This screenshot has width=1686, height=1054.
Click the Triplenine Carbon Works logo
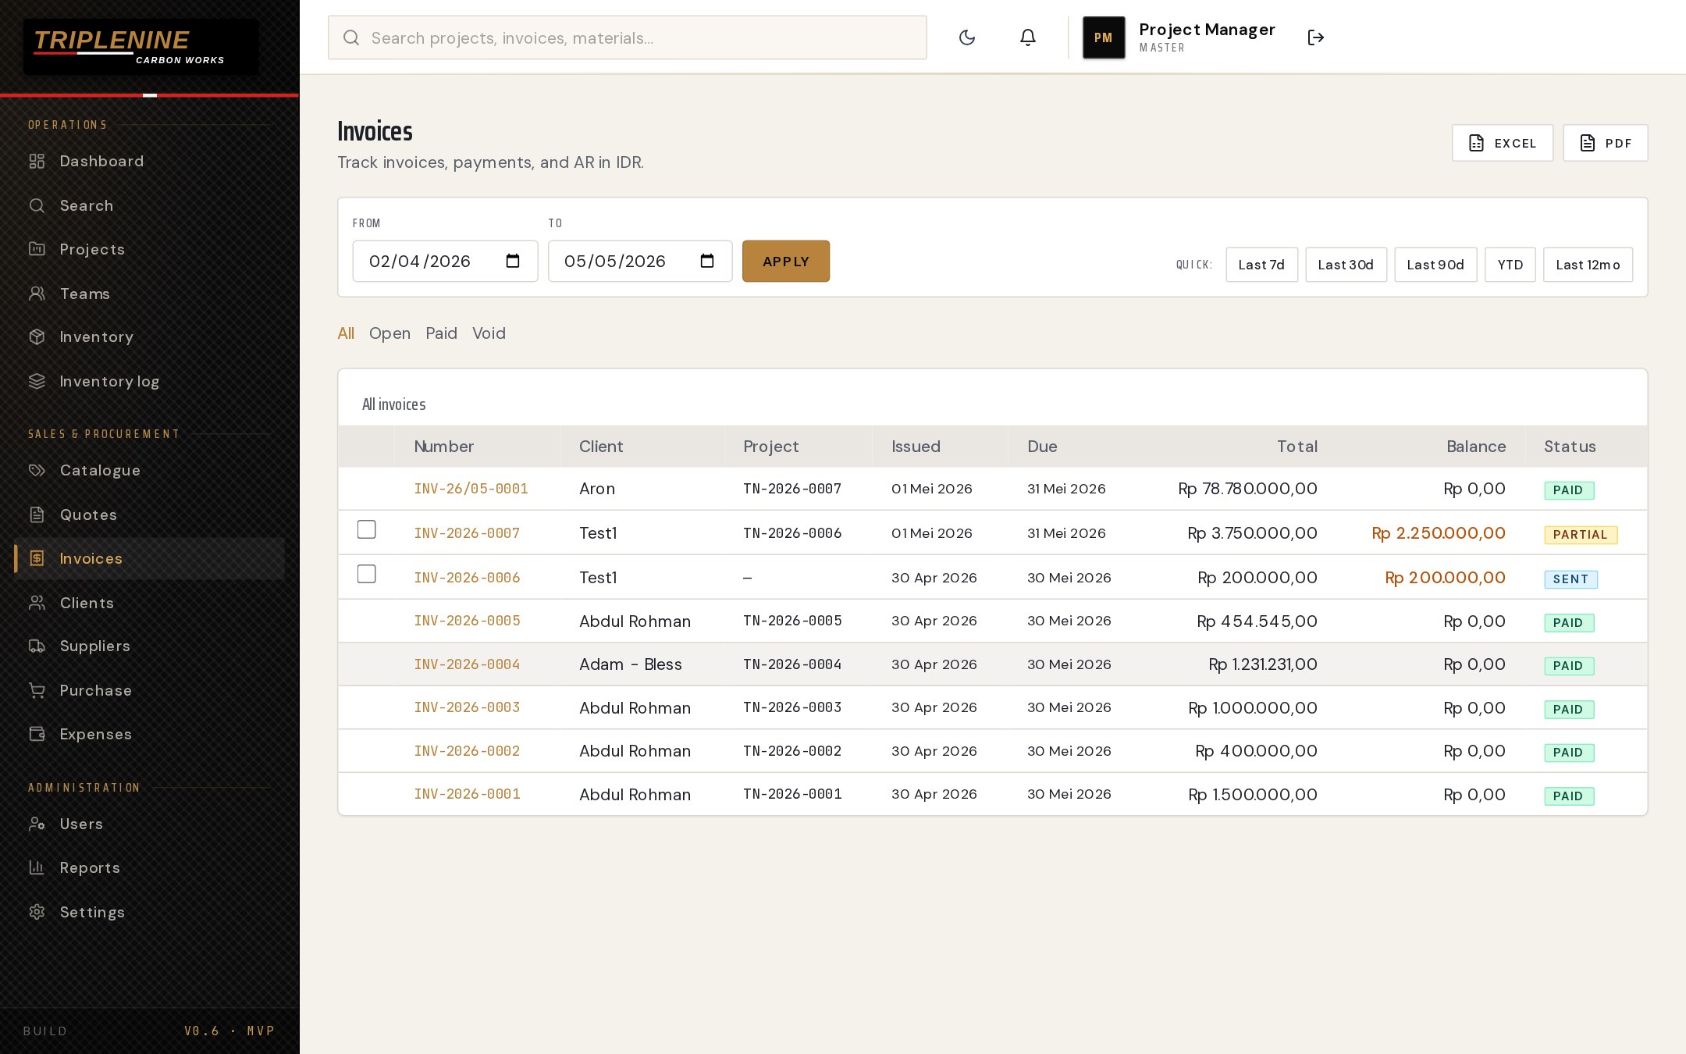coord(140,47)
